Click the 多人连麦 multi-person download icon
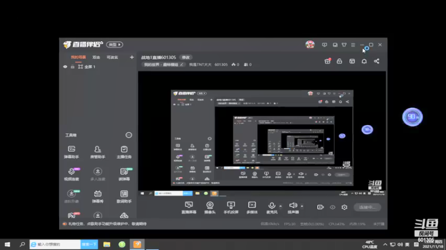Image resolution: width=446 pixels, height=250 pixels. pyautogui.click(x=98, y=172)
